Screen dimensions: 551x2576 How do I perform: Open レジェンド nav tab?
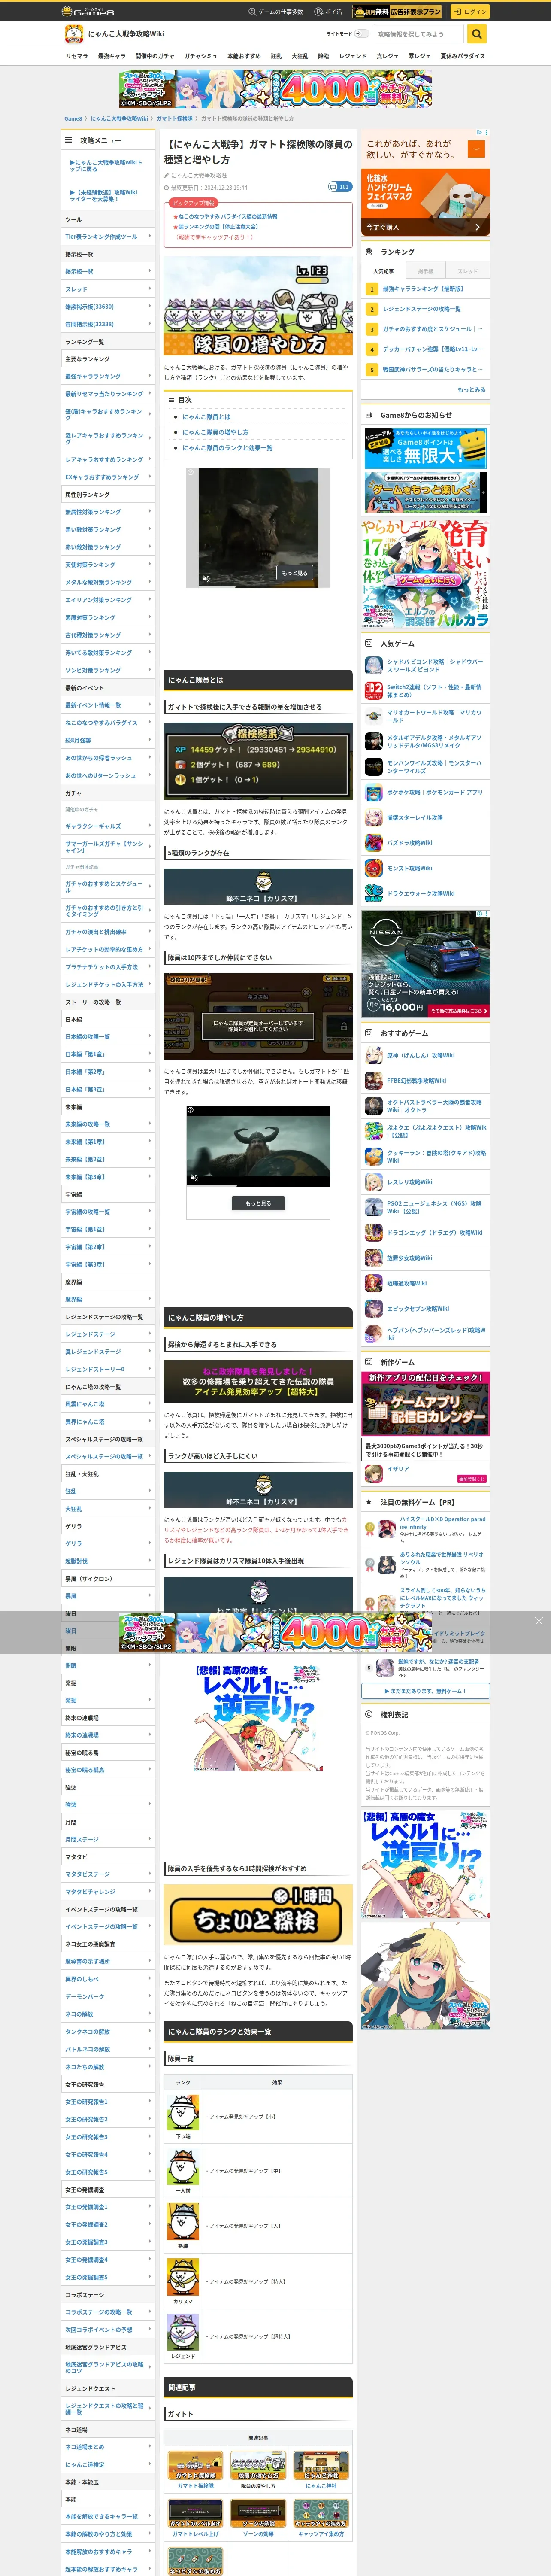point(353,56)
